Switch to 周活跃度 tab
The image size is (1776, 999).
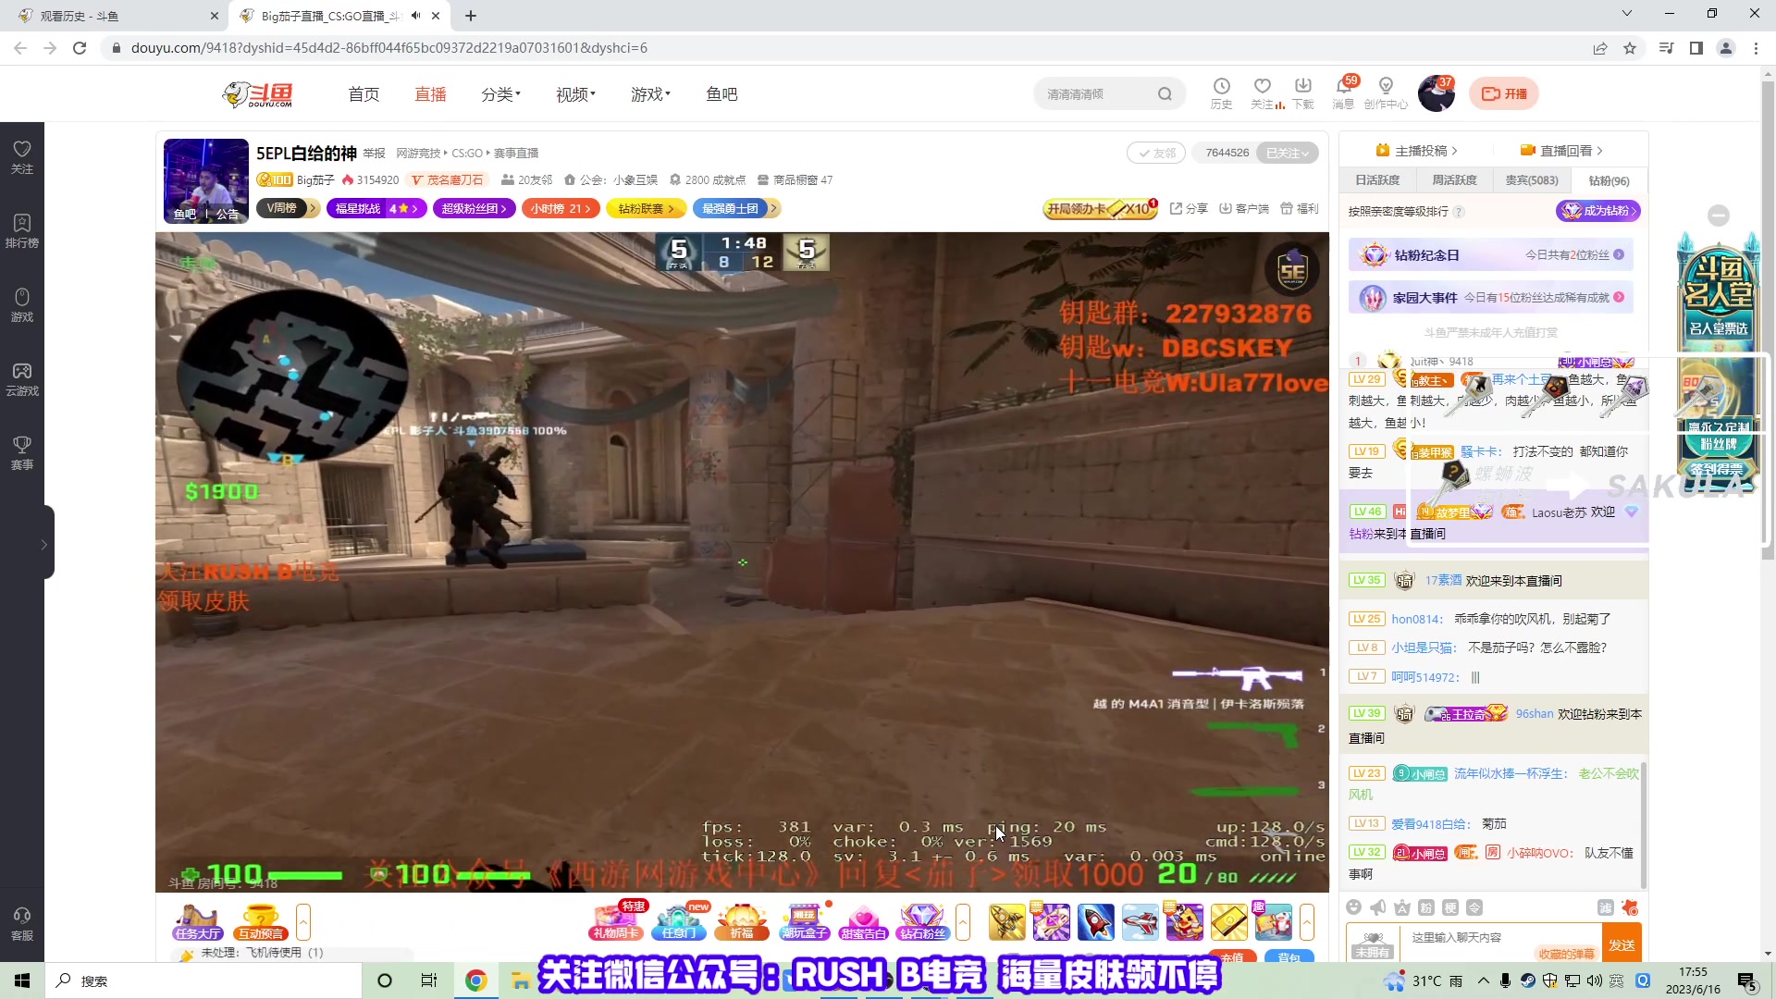(1454, 180)
